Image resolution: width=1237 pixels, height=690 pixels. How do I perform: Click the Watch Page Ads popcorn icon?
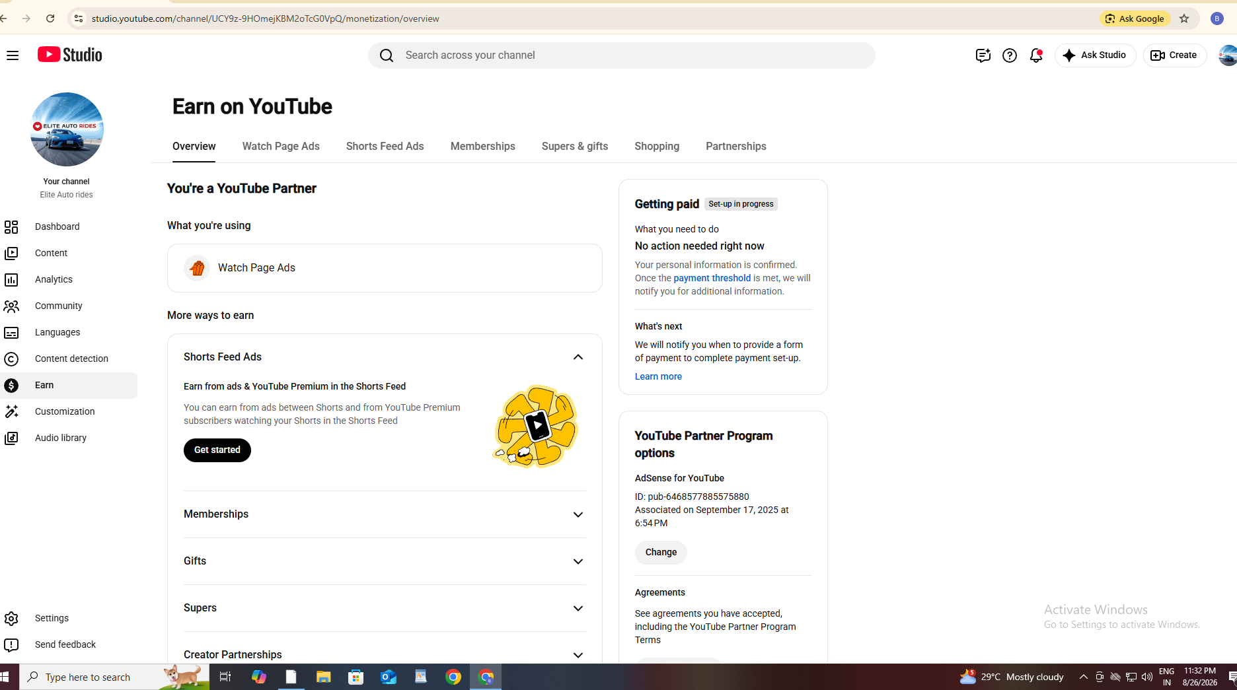[197, 268]
